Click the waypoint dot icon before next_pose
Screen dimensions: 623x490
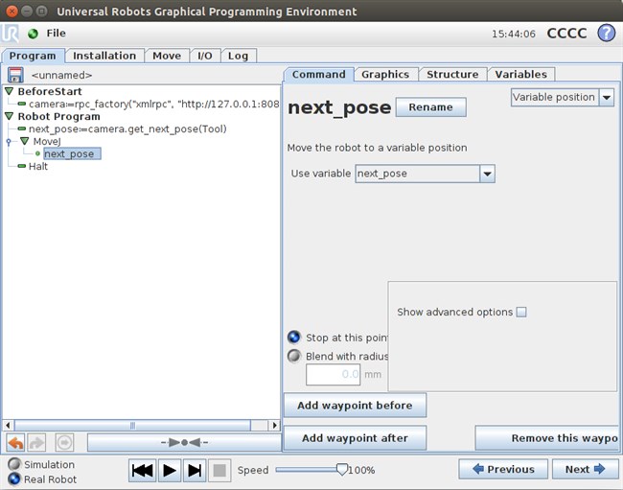[37, 153]
